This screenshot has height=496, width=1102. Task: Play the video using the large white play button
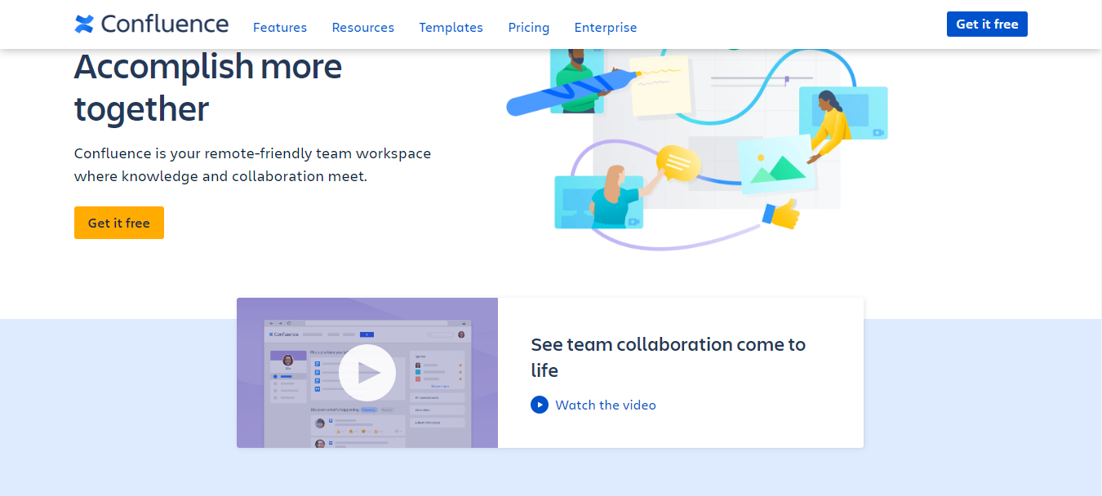pos(367,373)
